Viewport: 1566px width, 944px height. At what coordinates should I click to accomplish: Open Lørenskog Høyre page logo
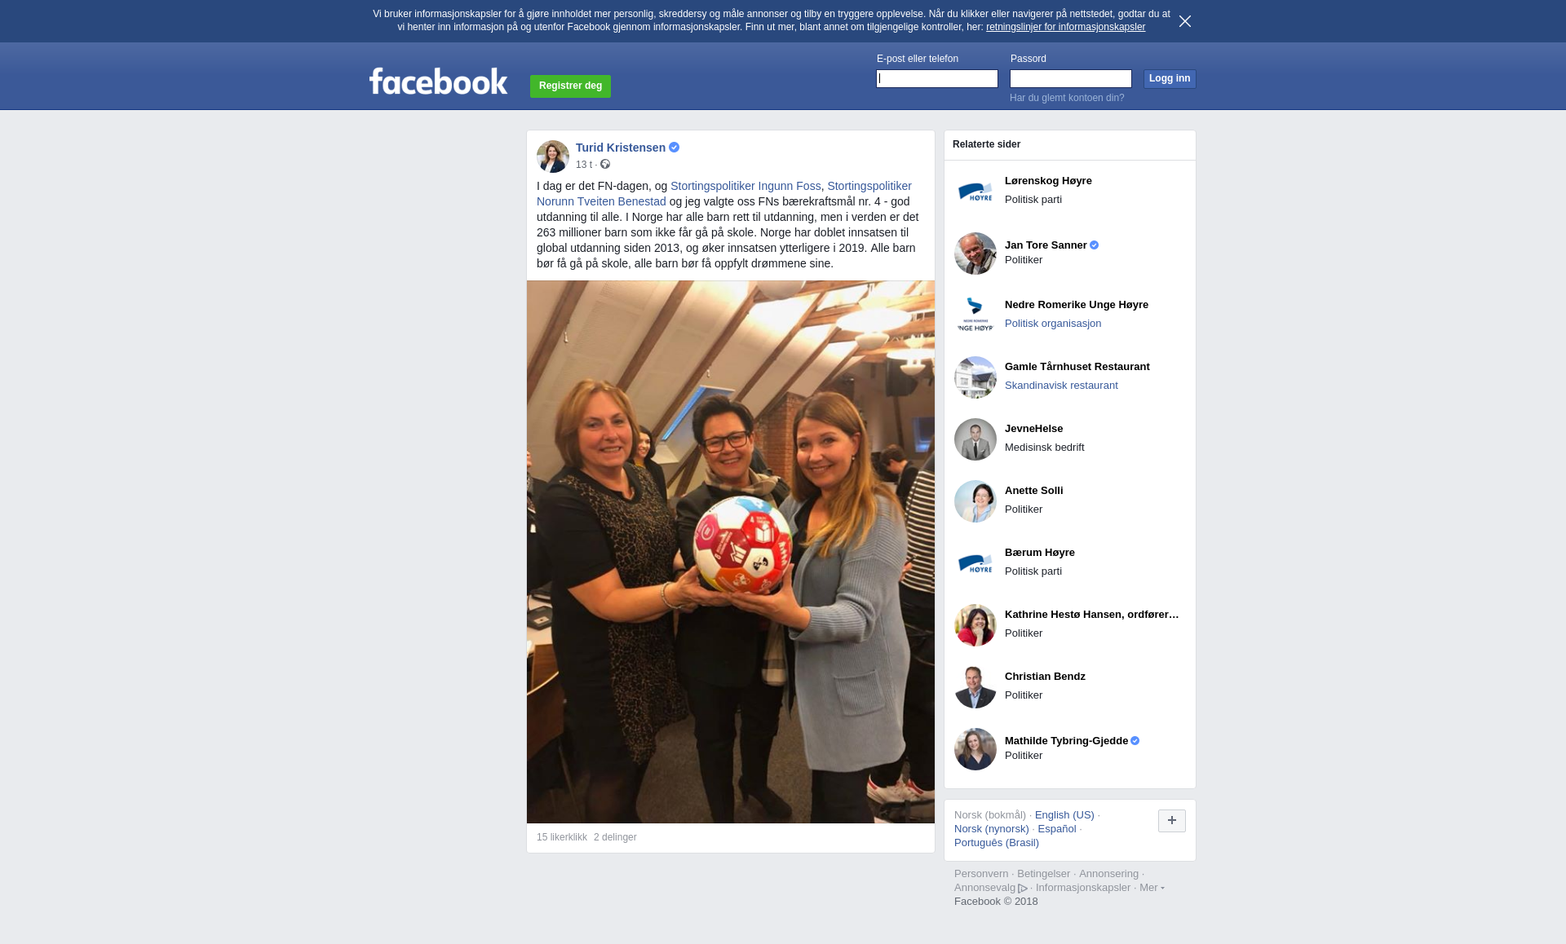975,192
